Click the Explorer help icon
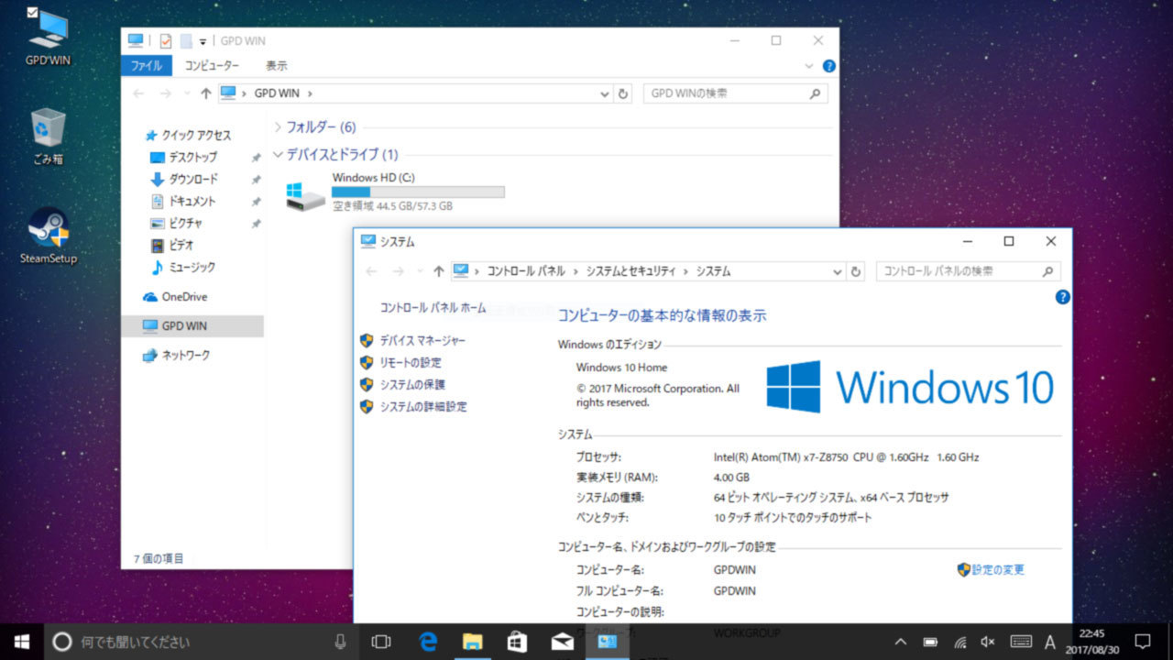This screenshot has width=1173, height=660. point(828,66)
